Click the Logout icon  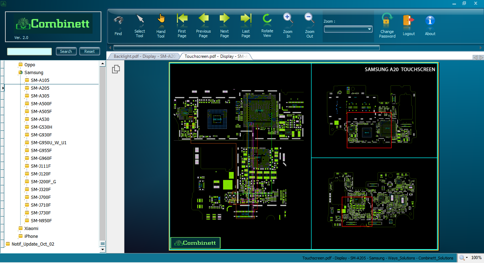(409, 25)
